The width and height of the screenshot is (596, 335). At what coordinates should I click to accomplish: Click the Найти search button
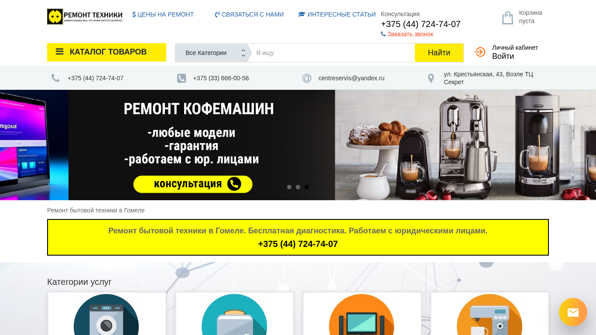pos(439,53)
